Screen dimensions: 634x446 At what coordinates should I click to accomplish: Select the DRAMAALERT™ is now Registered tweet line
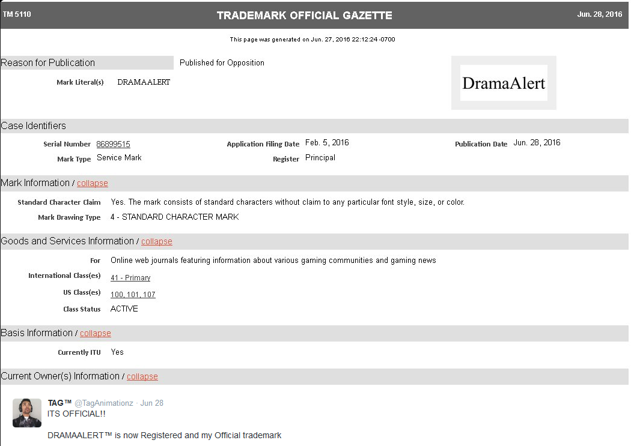pos(164,435)
